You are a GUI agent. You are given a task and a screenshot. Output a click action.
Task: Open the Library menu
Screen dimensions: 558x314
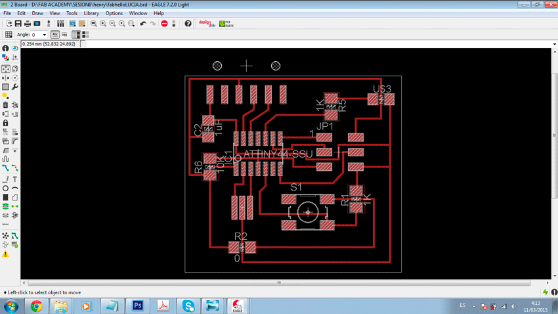click(x=91, y=13)
